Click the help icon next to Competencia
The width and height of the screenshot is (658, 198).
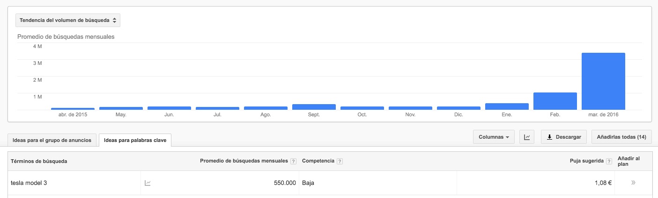340,161
